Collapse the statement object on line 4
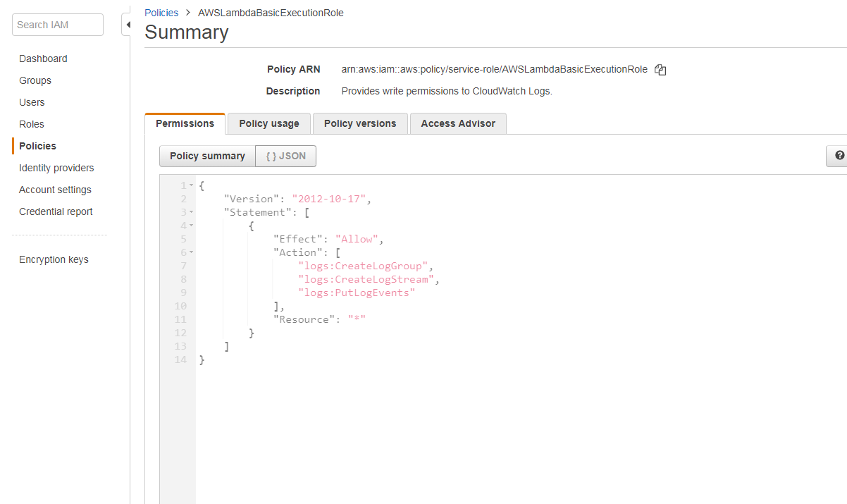The width and height of the screenshot is (847, 504). click(x=192, y=226)
